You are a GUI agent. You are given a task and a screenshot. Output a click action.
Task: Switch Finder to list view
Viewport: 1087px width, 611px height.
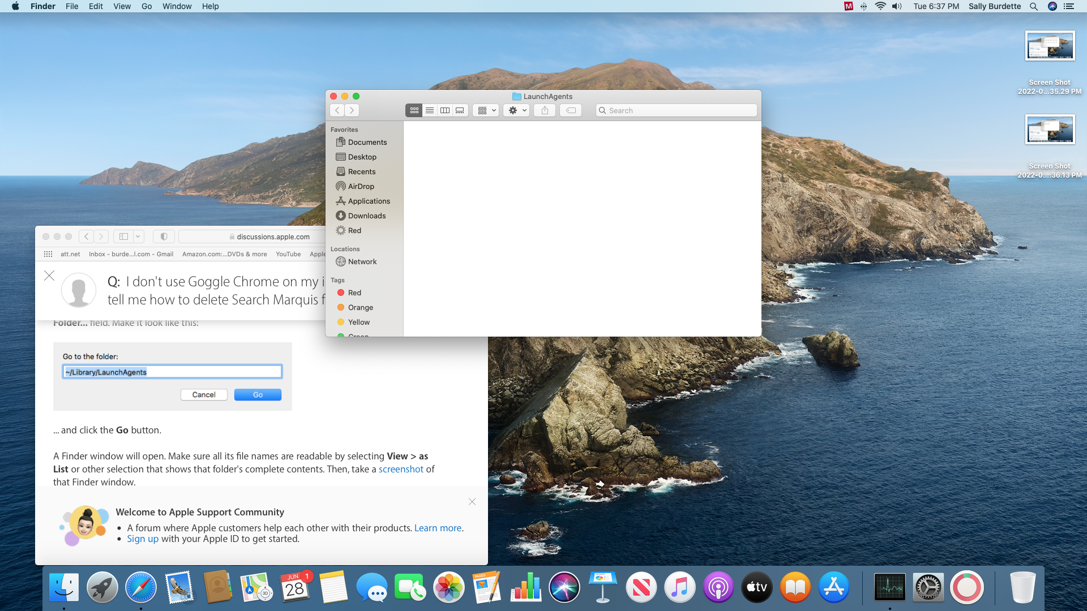coord(430,110)
